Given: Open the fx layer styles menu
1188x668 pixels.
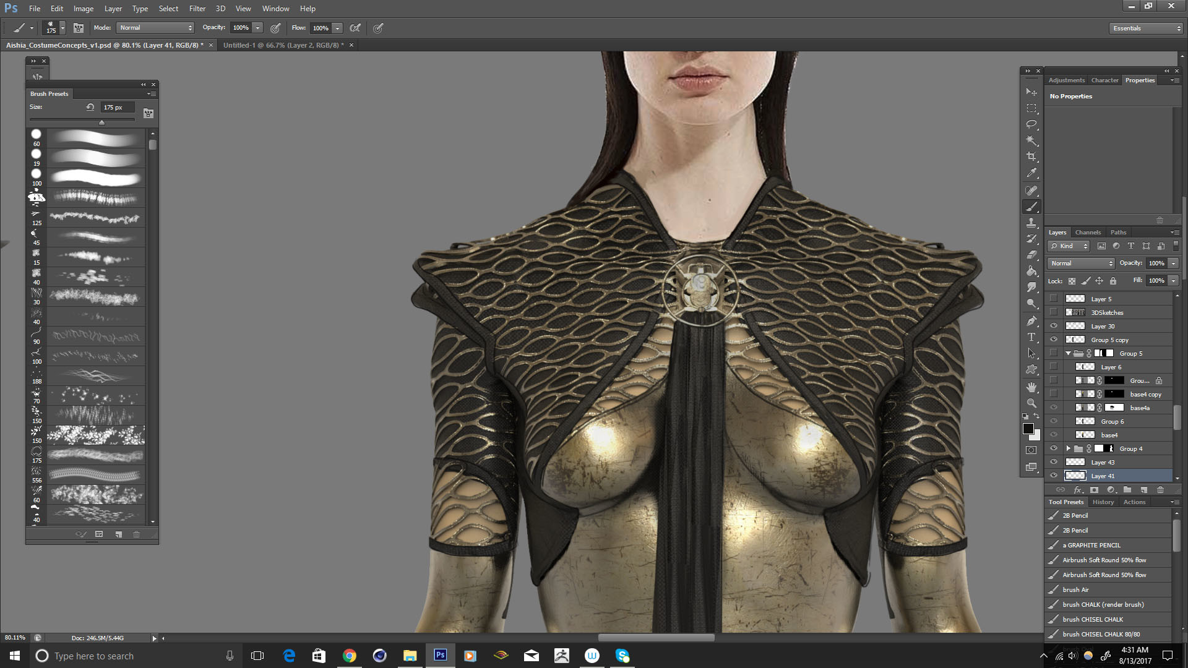Looking at the screenshot, I should pyautogui.click(x=1078, y=489).
